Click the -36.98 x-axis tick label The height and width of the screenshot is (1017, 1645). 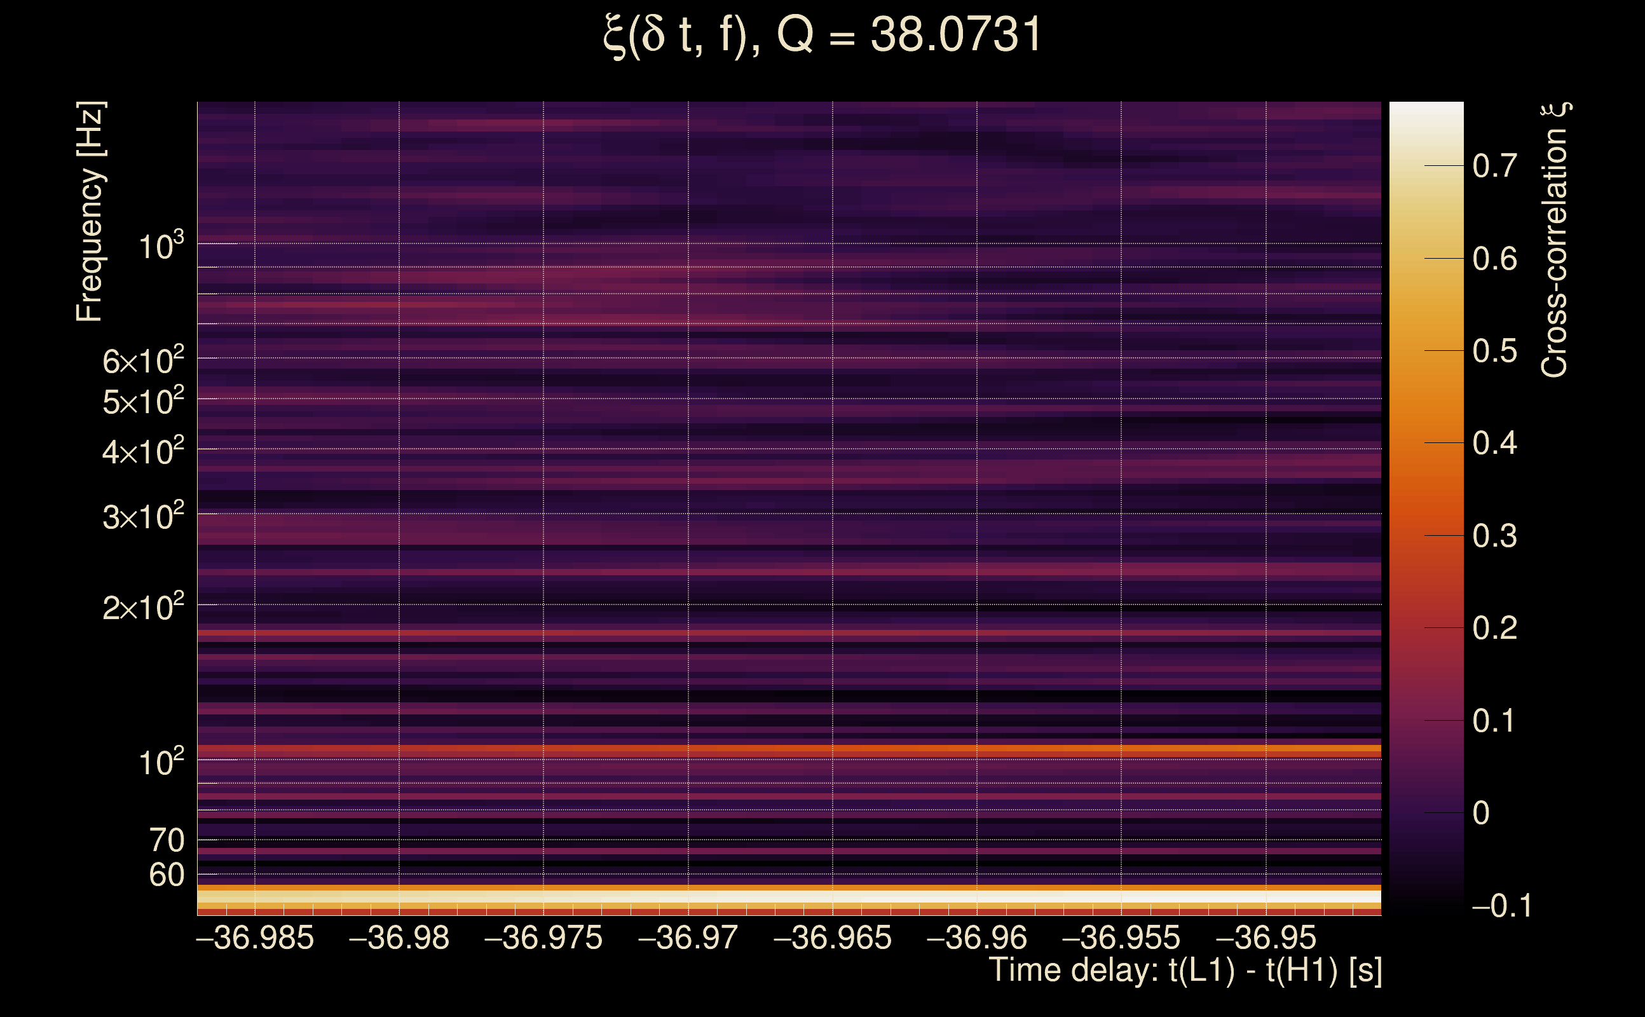(x=399, y=938)
